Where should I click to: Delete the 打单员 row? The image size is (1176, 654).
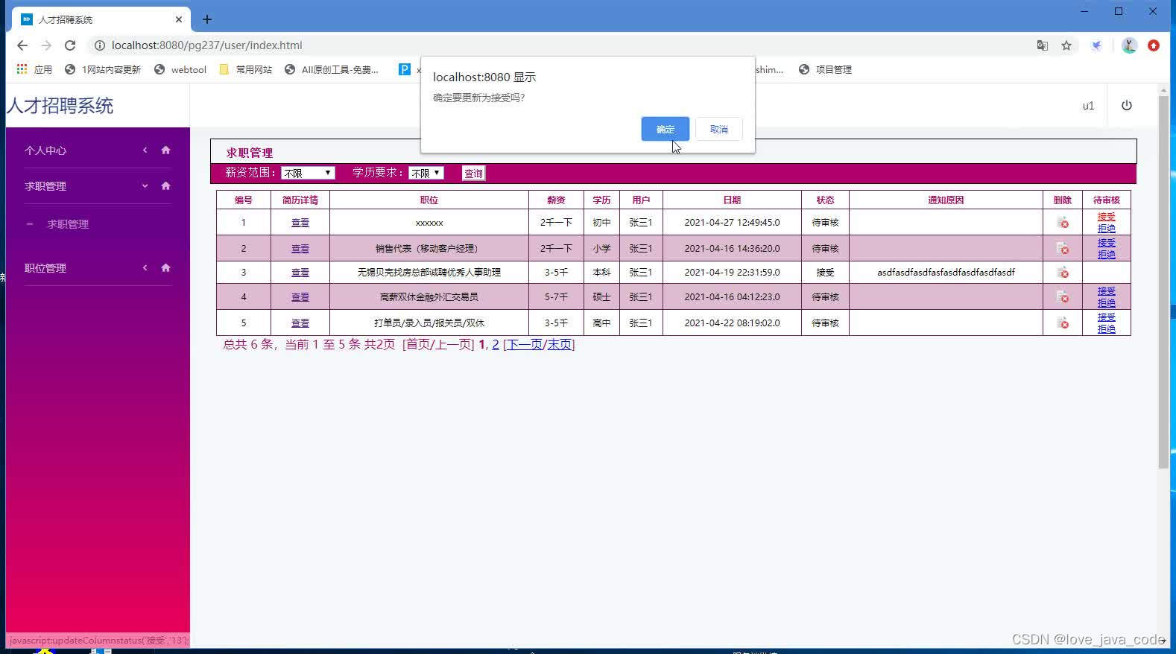point(1063,323)
